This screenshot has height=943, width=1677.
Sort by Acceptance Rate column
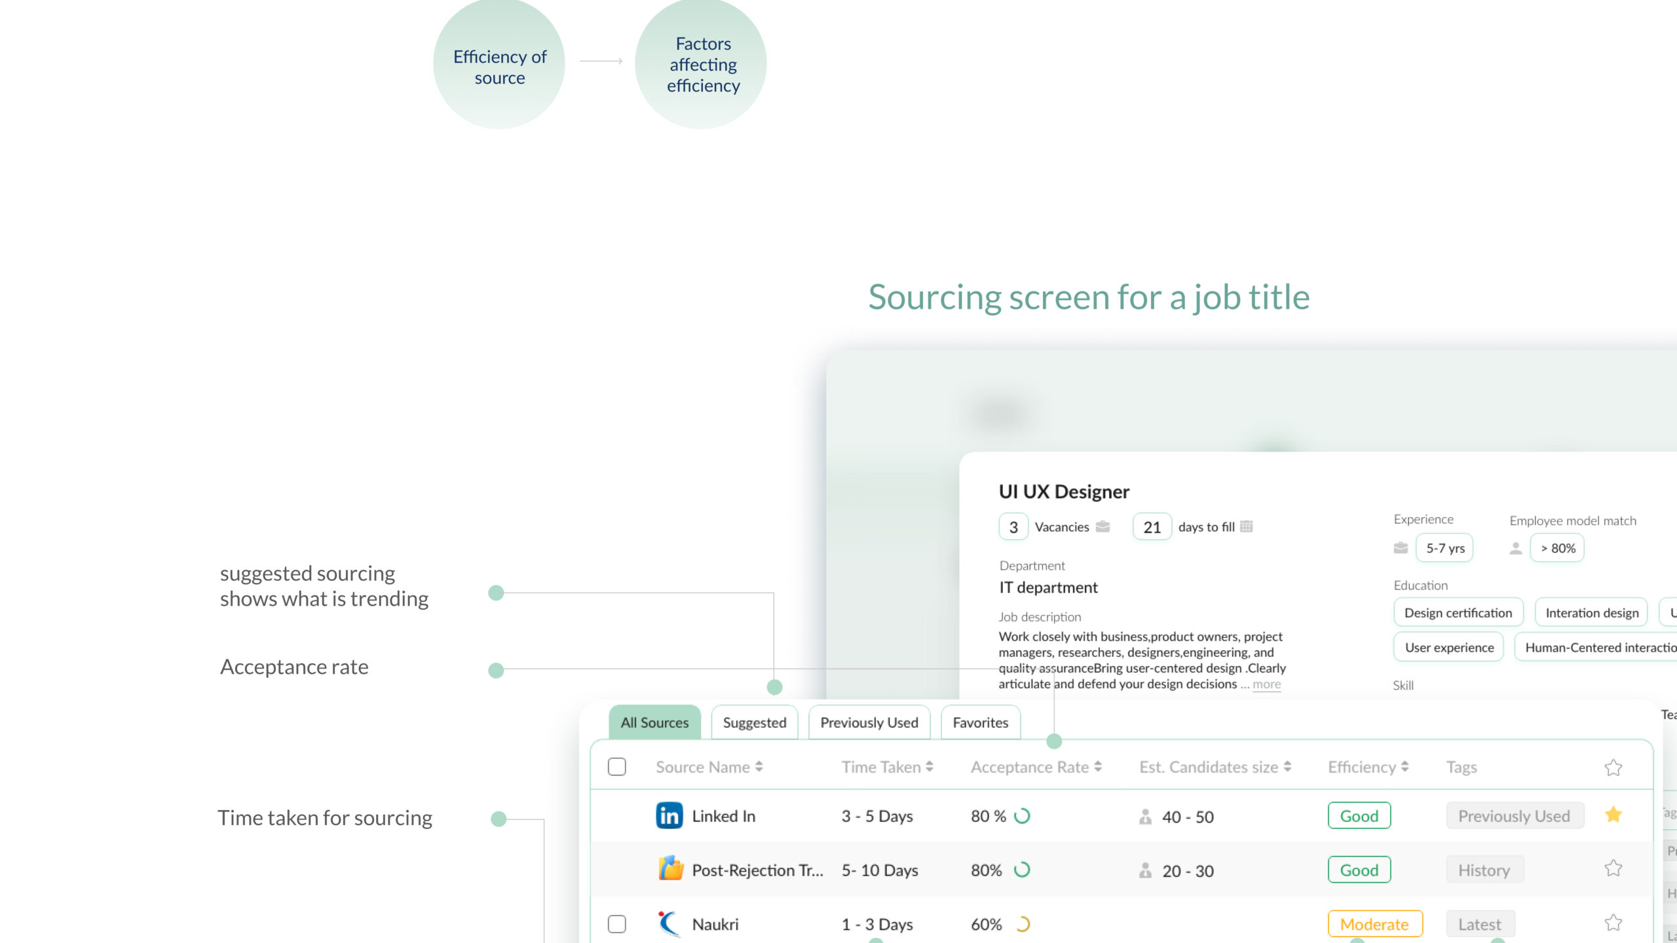point(1098,767)
